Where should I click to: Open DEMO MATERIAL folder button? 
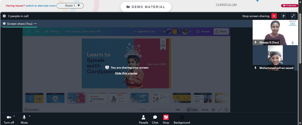146,7
